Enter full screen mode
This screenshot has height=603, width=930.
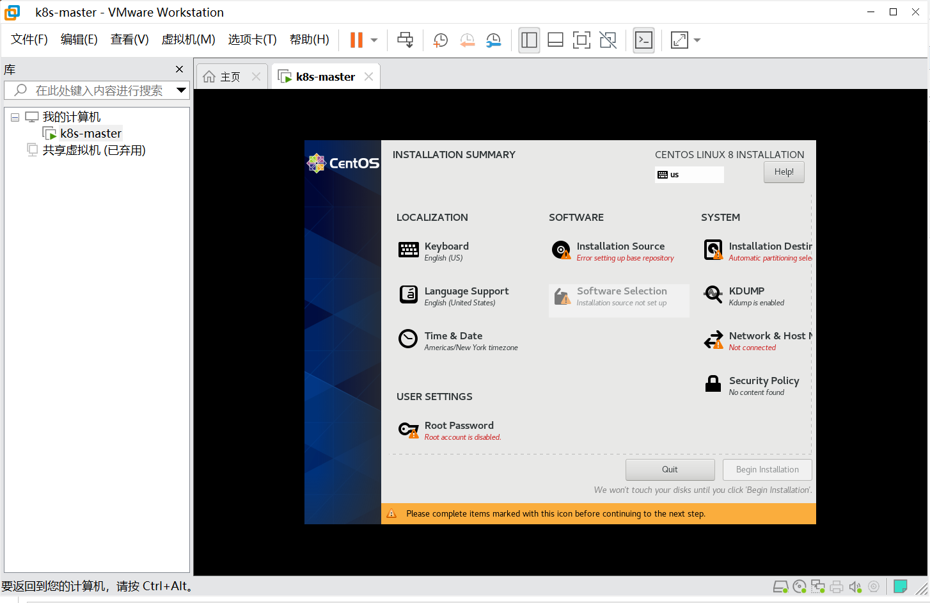click(581, 40)
